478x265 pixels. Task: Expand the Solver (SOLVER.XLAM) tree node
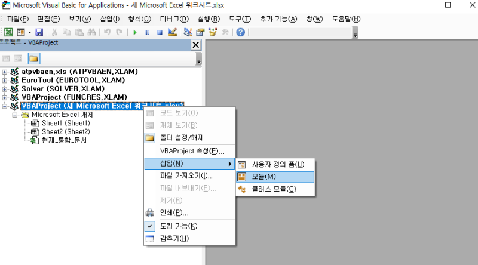(x=5, y=89)
